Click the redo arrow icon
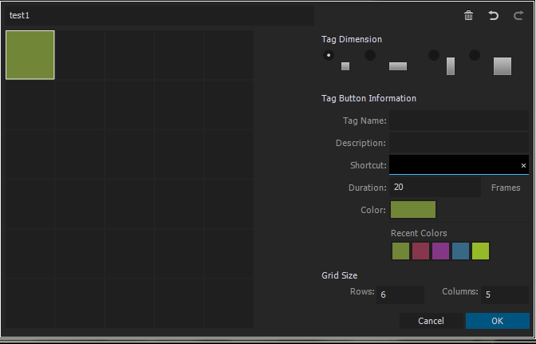The image size is (536, 344). (x=518, y=15)
